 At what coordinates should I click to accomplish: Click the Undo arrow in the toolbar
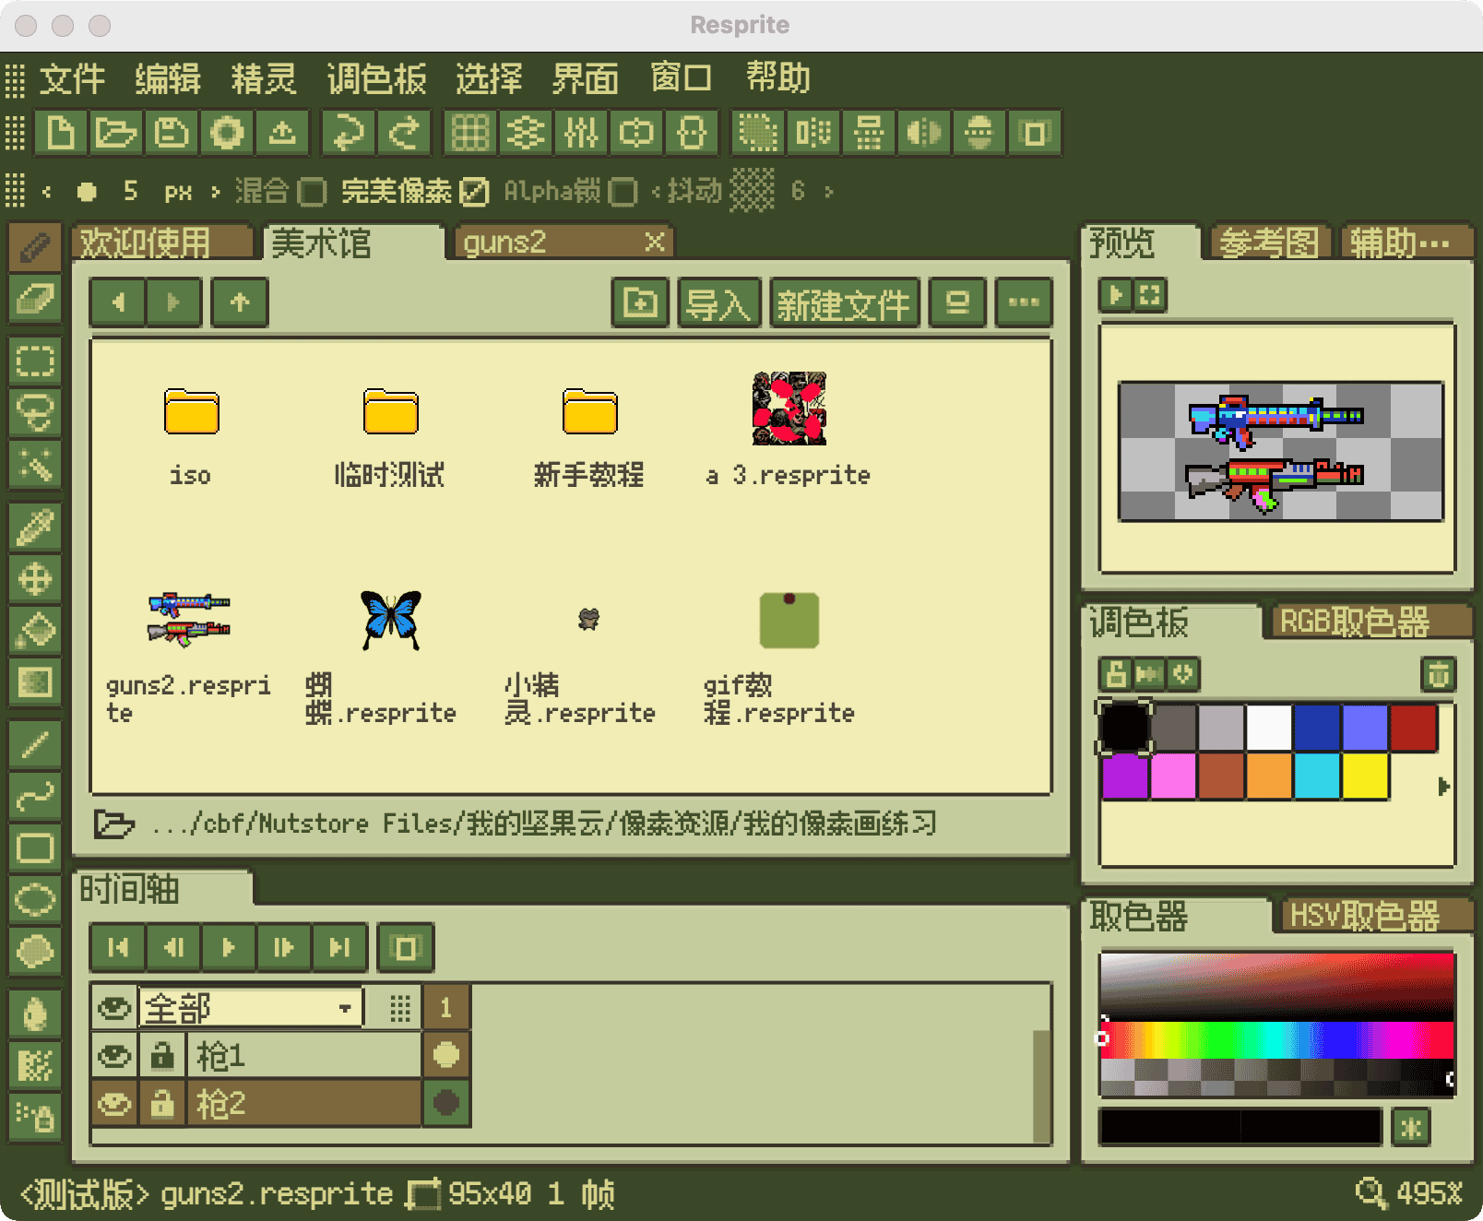click(x=347, y=133)
